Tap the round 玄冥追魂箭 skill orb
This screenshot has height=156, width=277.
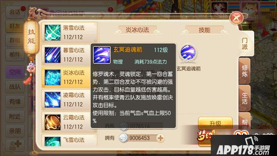click(188, 52)
